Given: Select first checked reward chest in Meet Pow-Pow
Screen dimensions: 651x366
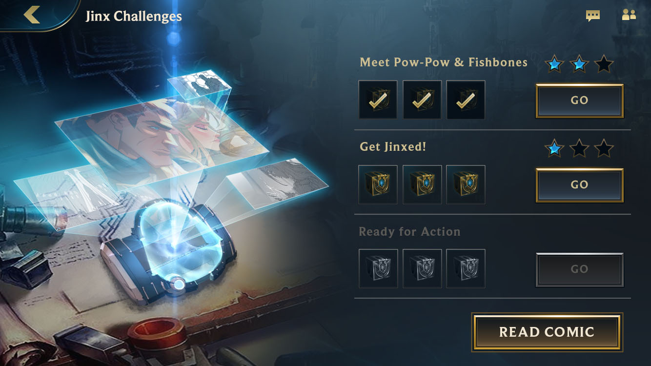Looking at the screenshot, I should [x=378, y=100].
